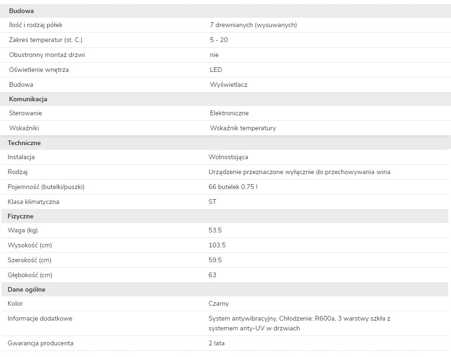Click the 'Wyświetlacz' value text
451x357 pixels.
228,84
